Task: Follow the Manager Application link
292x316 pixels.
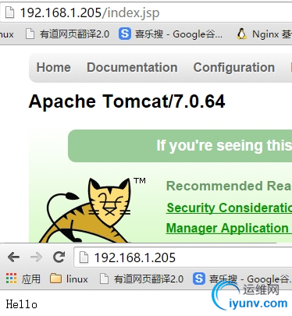Action: (227, 228)
